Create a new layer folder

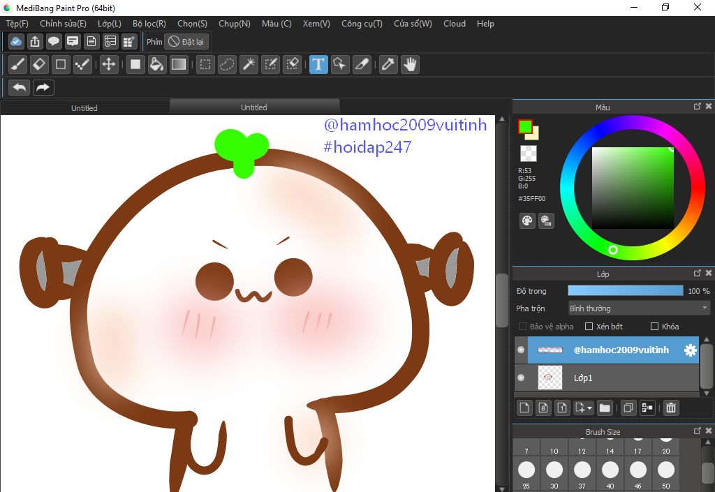pyautogui.click(x=605, y=408)
